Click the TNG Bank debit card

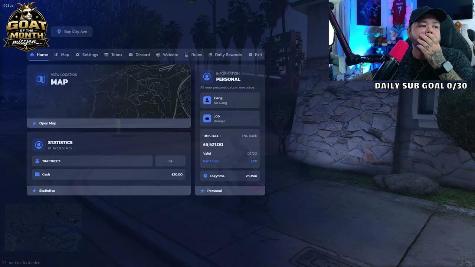pos(230,149)
